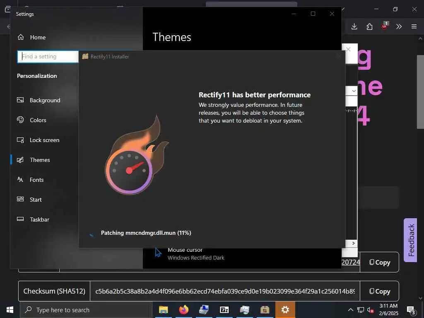Open the Fonts settings page
The height and width of the screenshot is (318, 424).
point(30,180)
